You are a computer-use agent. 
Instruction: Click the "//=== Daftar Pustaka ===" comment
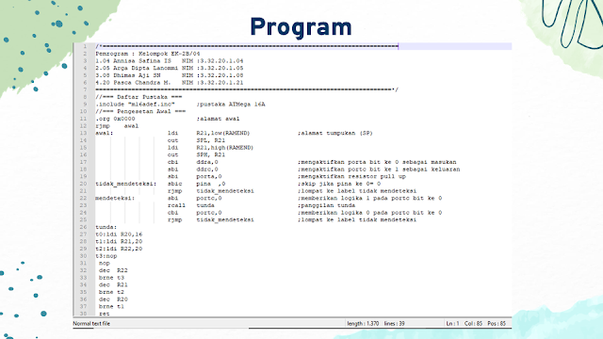(x=139, y=97)
